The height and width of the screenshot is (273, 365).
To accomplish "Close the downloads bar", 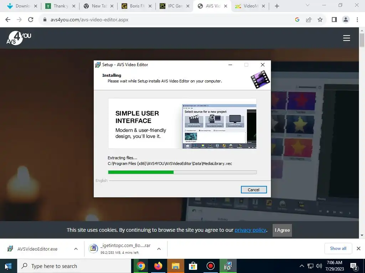I will [359, 248].
